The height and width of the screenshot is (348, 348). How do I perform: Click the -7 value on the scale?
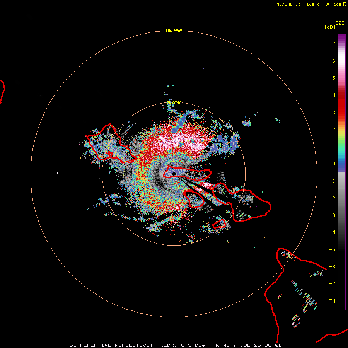click(332, 284)
